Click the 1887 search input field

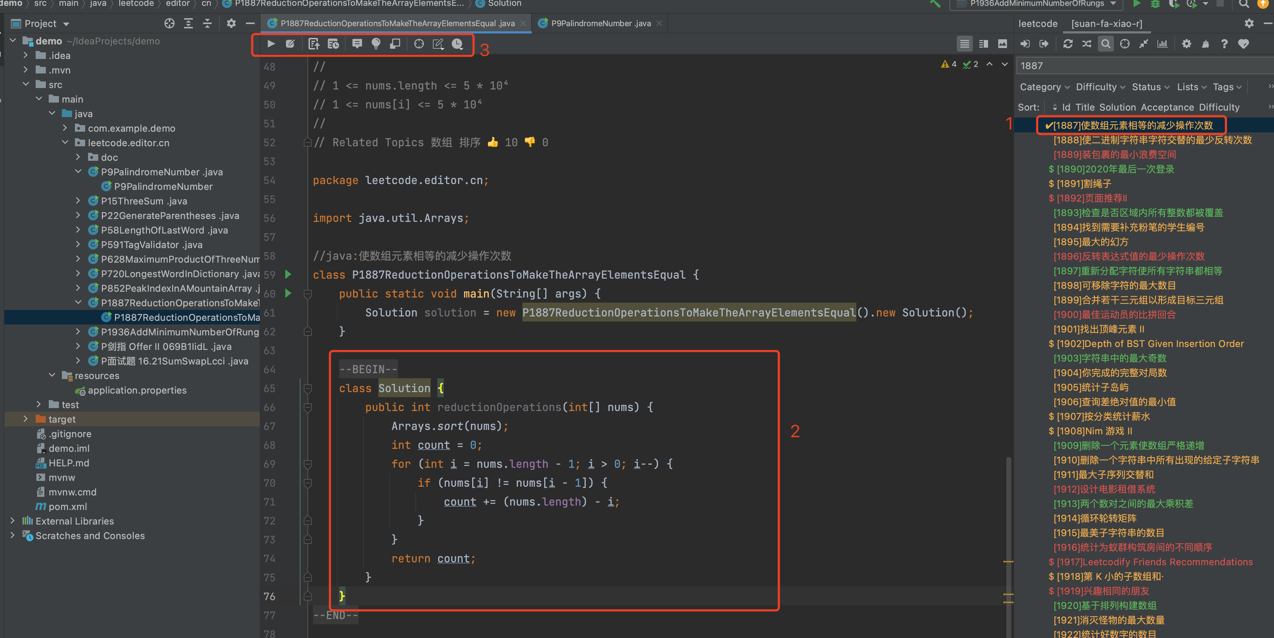[1138, 66]
